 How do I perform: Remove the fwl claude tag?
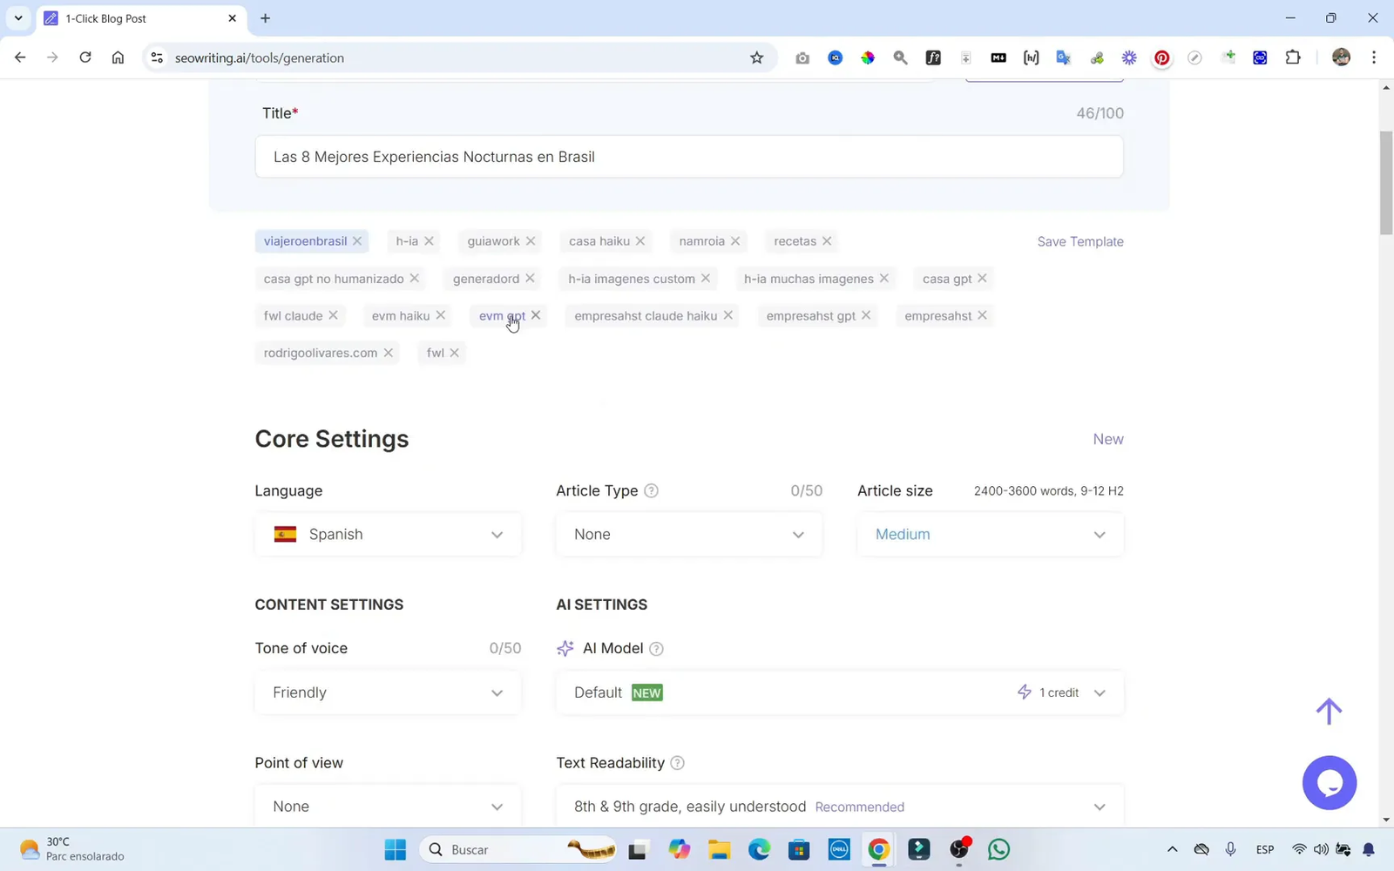tap(334, 315)
